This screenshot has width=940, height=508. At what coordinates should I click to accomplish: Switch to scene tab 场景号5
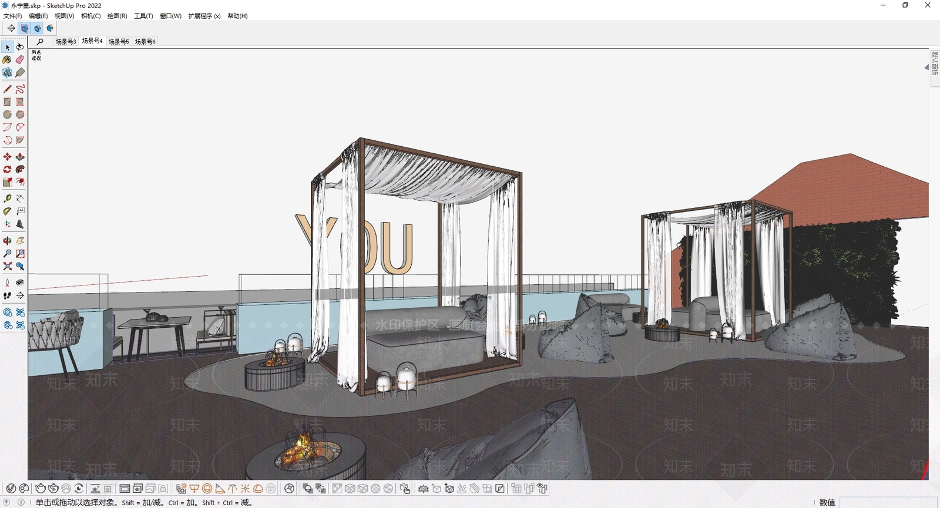[x=119, y=42]
